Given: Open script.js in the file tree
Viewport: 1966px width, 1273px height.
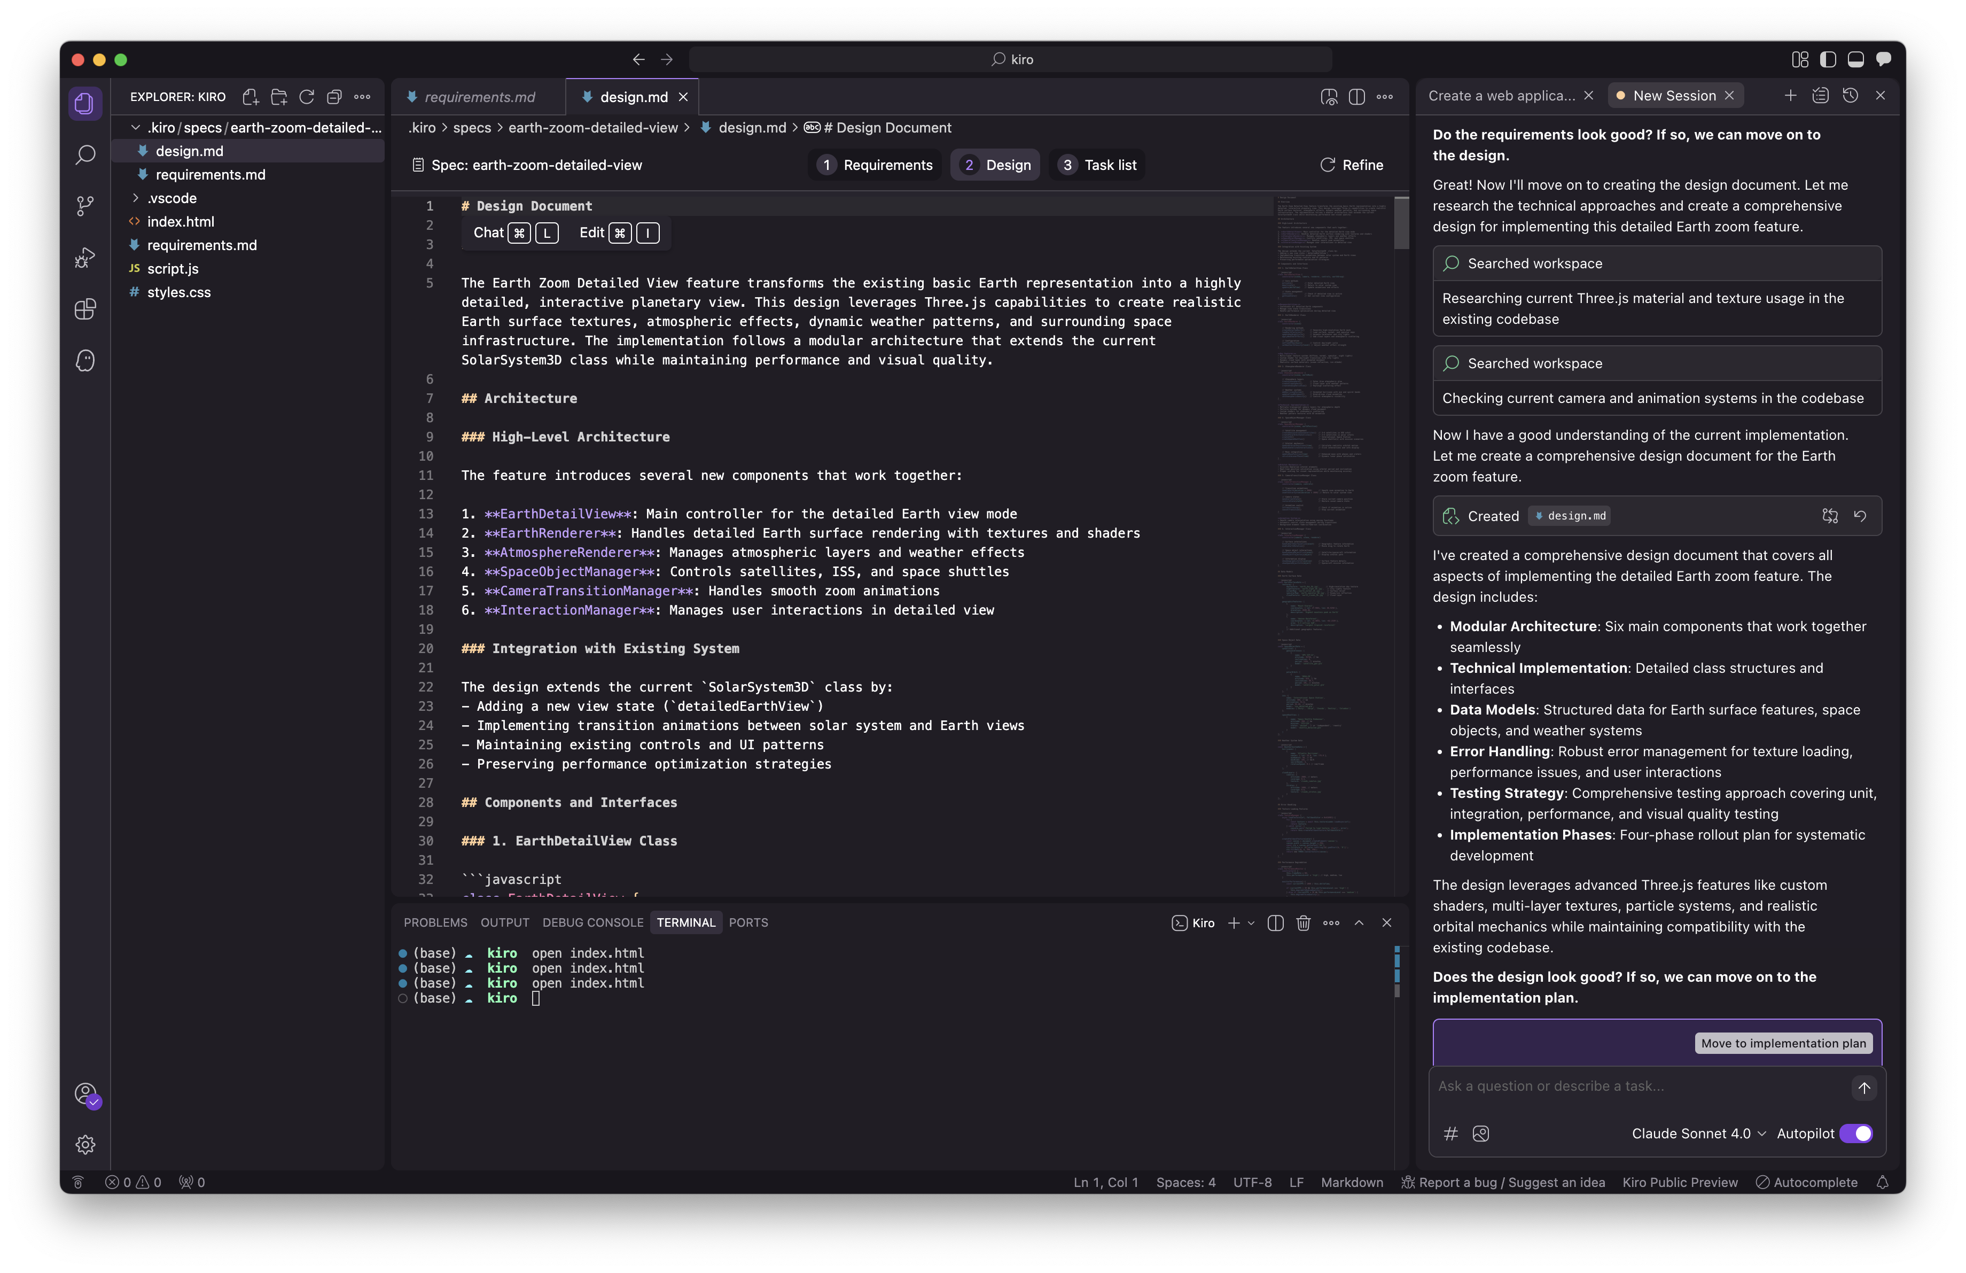Looking at the screenshot, I should click(x=173, y=268).
